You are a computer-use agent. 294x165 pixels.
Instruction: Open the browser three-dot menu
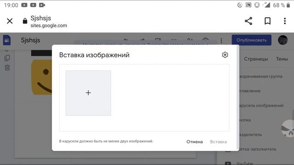click(285, 21)
